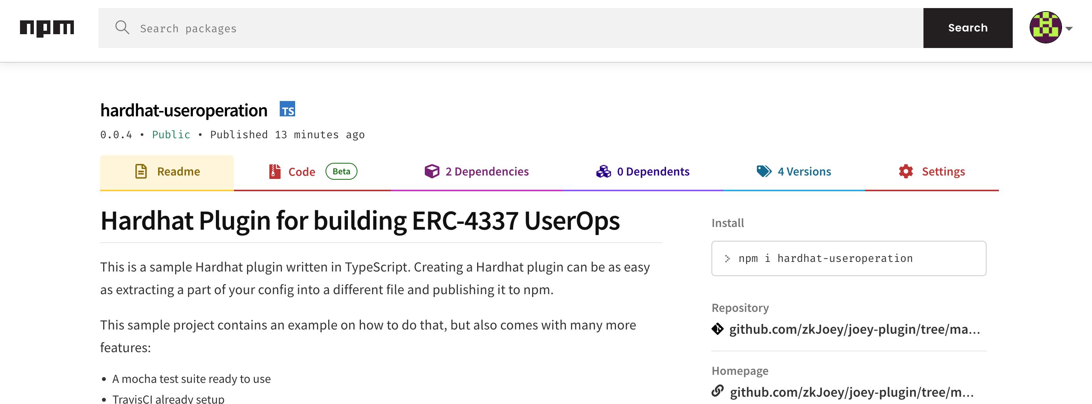
Task: Click the Install section label
Action: pyautogui.click(x=728, y=223)
